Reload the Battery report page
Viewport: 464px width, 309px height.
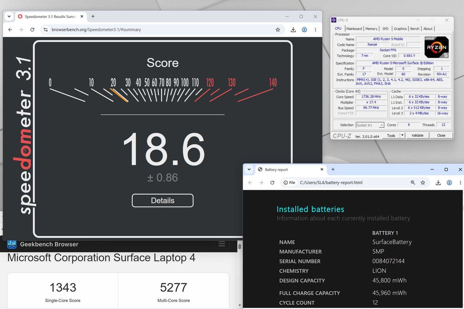(x=272, y=183)
